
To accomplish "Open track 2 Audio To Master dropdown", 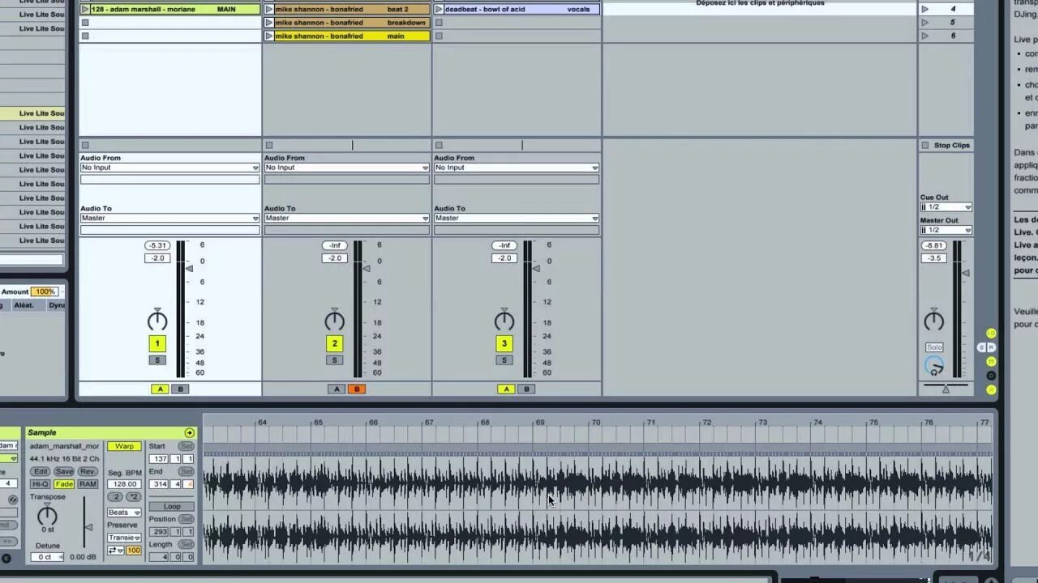I will click(x=346, y=218).
